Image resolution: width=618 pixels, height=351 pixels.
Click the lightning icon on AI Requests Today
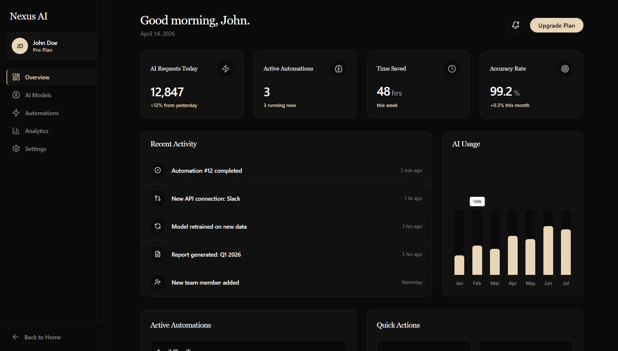[x=225, y=69]
